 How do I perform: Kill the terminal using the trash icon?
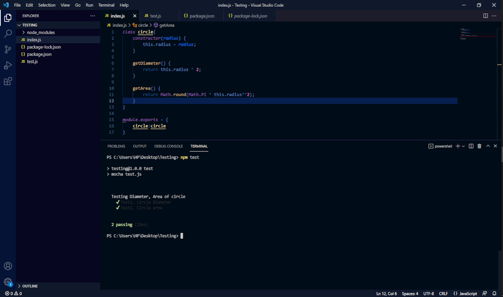pyautogui.click(x=479, y=146)
